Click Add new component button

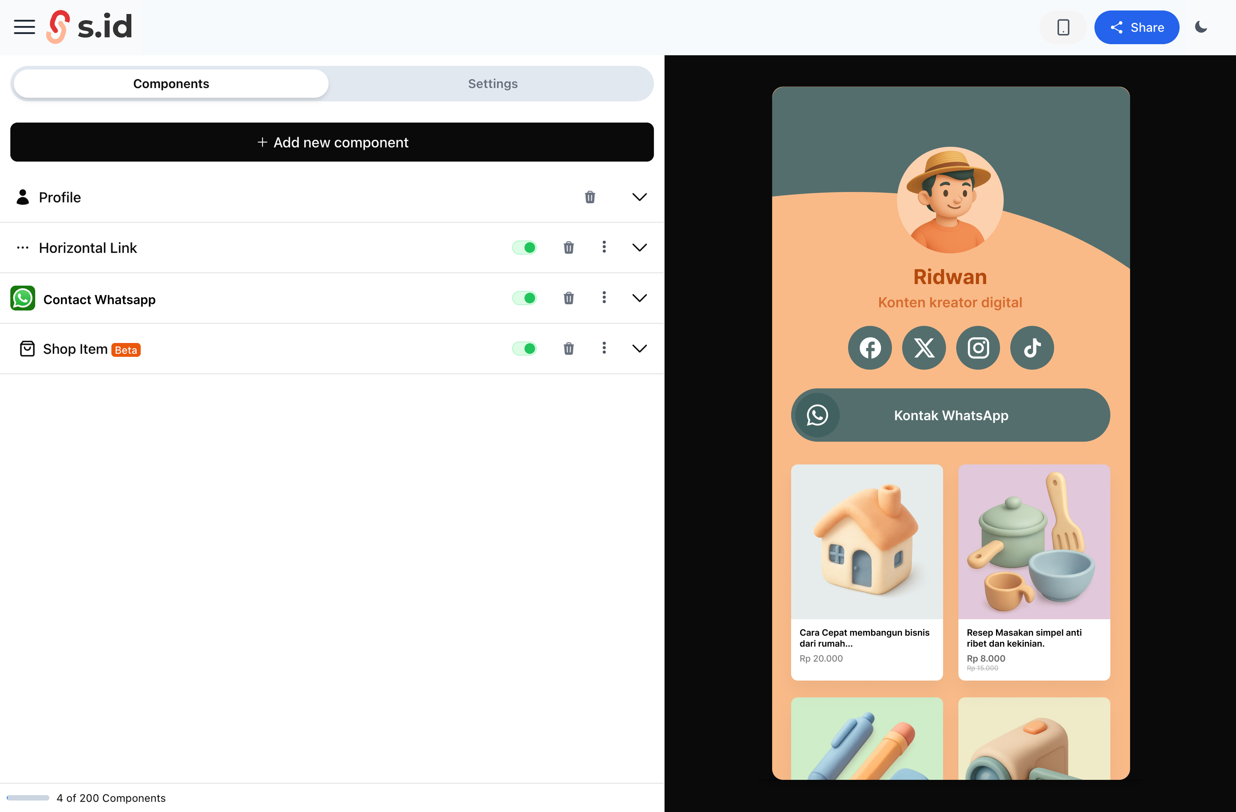(x=332, y=142)
